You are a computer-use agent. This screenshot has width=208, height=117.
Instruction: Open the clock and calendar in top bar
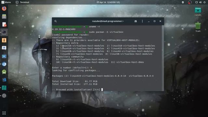(x=108, y=2)
